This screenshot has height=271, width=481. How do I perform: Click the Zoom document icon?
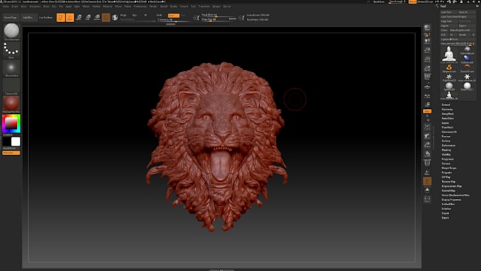(x=427, y=50)
